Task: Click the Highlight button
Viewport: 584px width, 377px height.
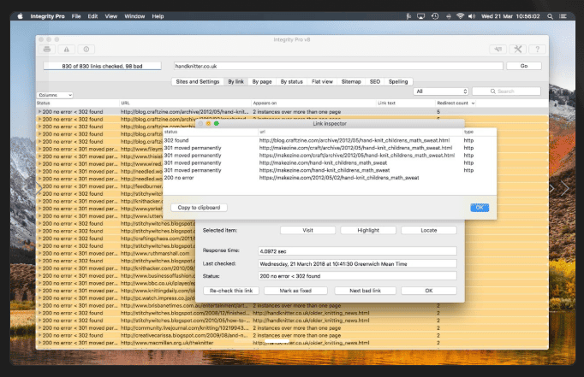Action: click(368, 230)
